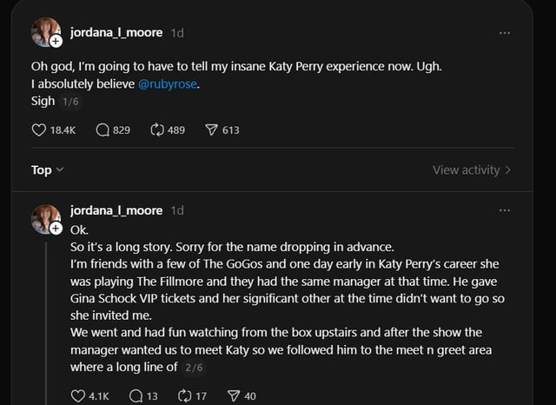The height and width of the screenshot is (405, 556).
Task: Repost the first post with 489 reposts
Action: [x=158, y=129]
